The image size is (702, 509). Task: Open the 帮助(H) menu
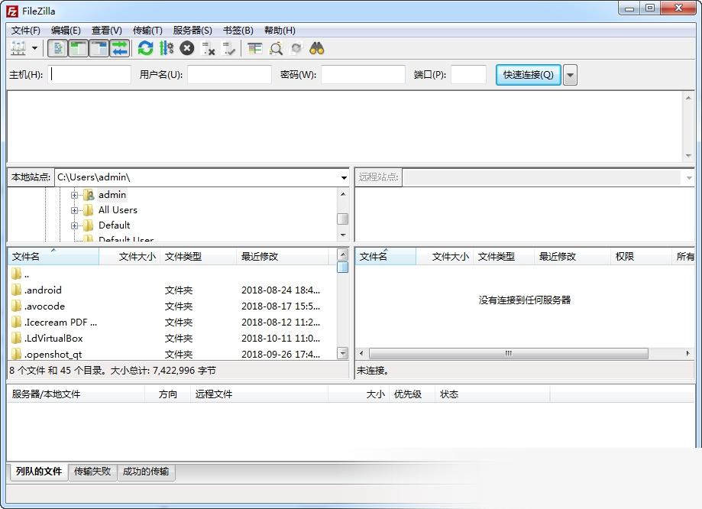coord(280,30)
